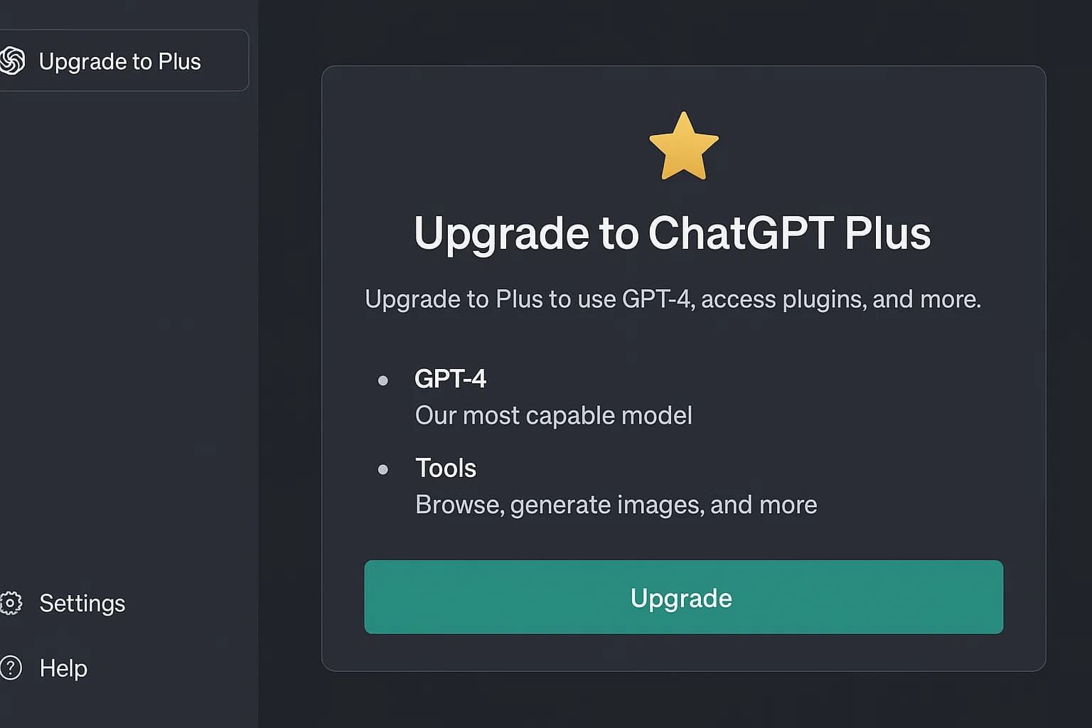Click the Upgrade to ChatGPT Plus heading
Image resolution: width=1092 pixels, height=728 pixels.
tap(673, 233)
